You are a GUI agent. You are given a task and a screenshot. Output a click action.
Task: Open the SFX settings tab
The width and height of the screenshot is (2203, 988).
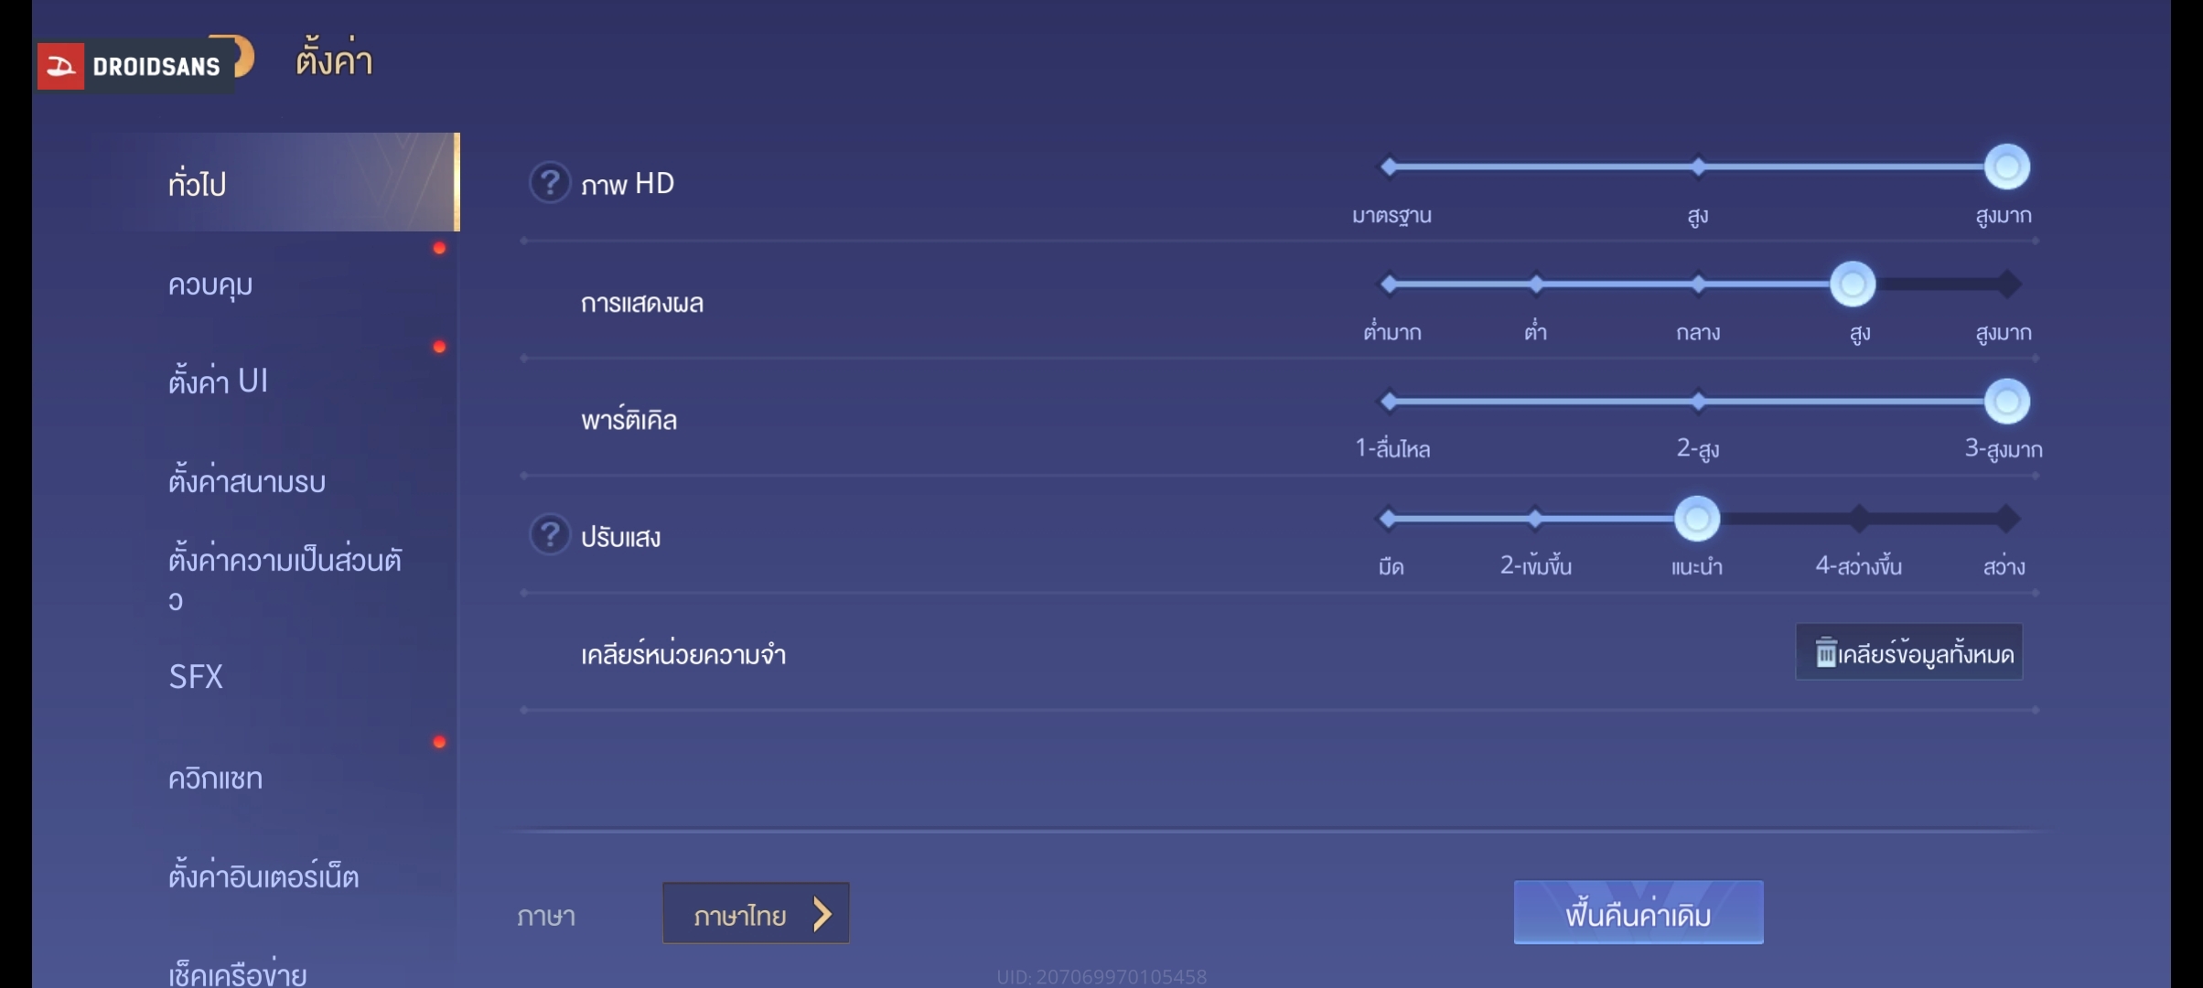(x=196, y=676)
